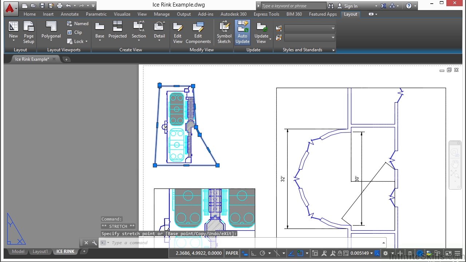466x262 pixels.
Task: Open the Home ribbon tab
Action: tap(30, 14)
